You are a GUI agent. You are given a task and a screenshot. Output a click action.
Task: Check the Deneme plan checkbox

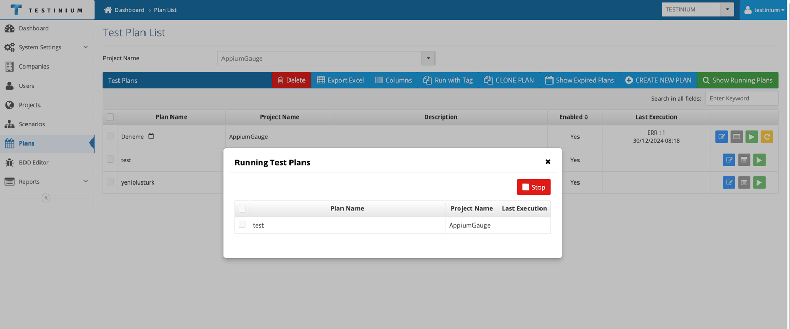coord(110,136)
